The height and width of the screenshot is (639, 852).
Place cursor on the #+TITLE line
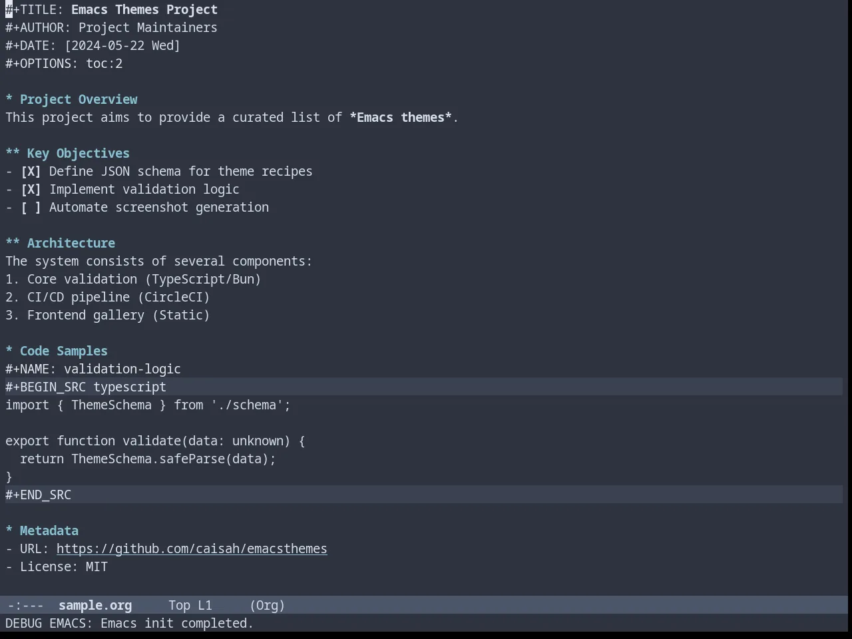click(x=111, y=10)
